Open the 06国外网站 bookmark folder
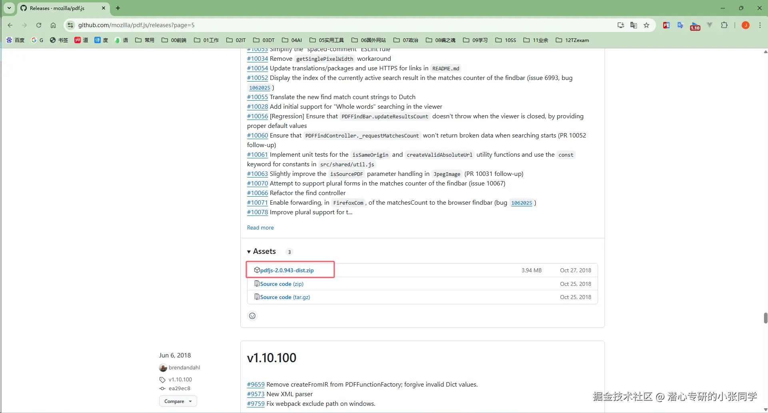The height and width of the screenshot is (413, 768). pyautogui.click(x=369, y=40)
